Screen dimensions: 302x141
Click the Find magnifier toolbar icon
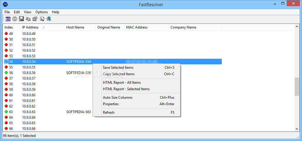coord(42,19)
